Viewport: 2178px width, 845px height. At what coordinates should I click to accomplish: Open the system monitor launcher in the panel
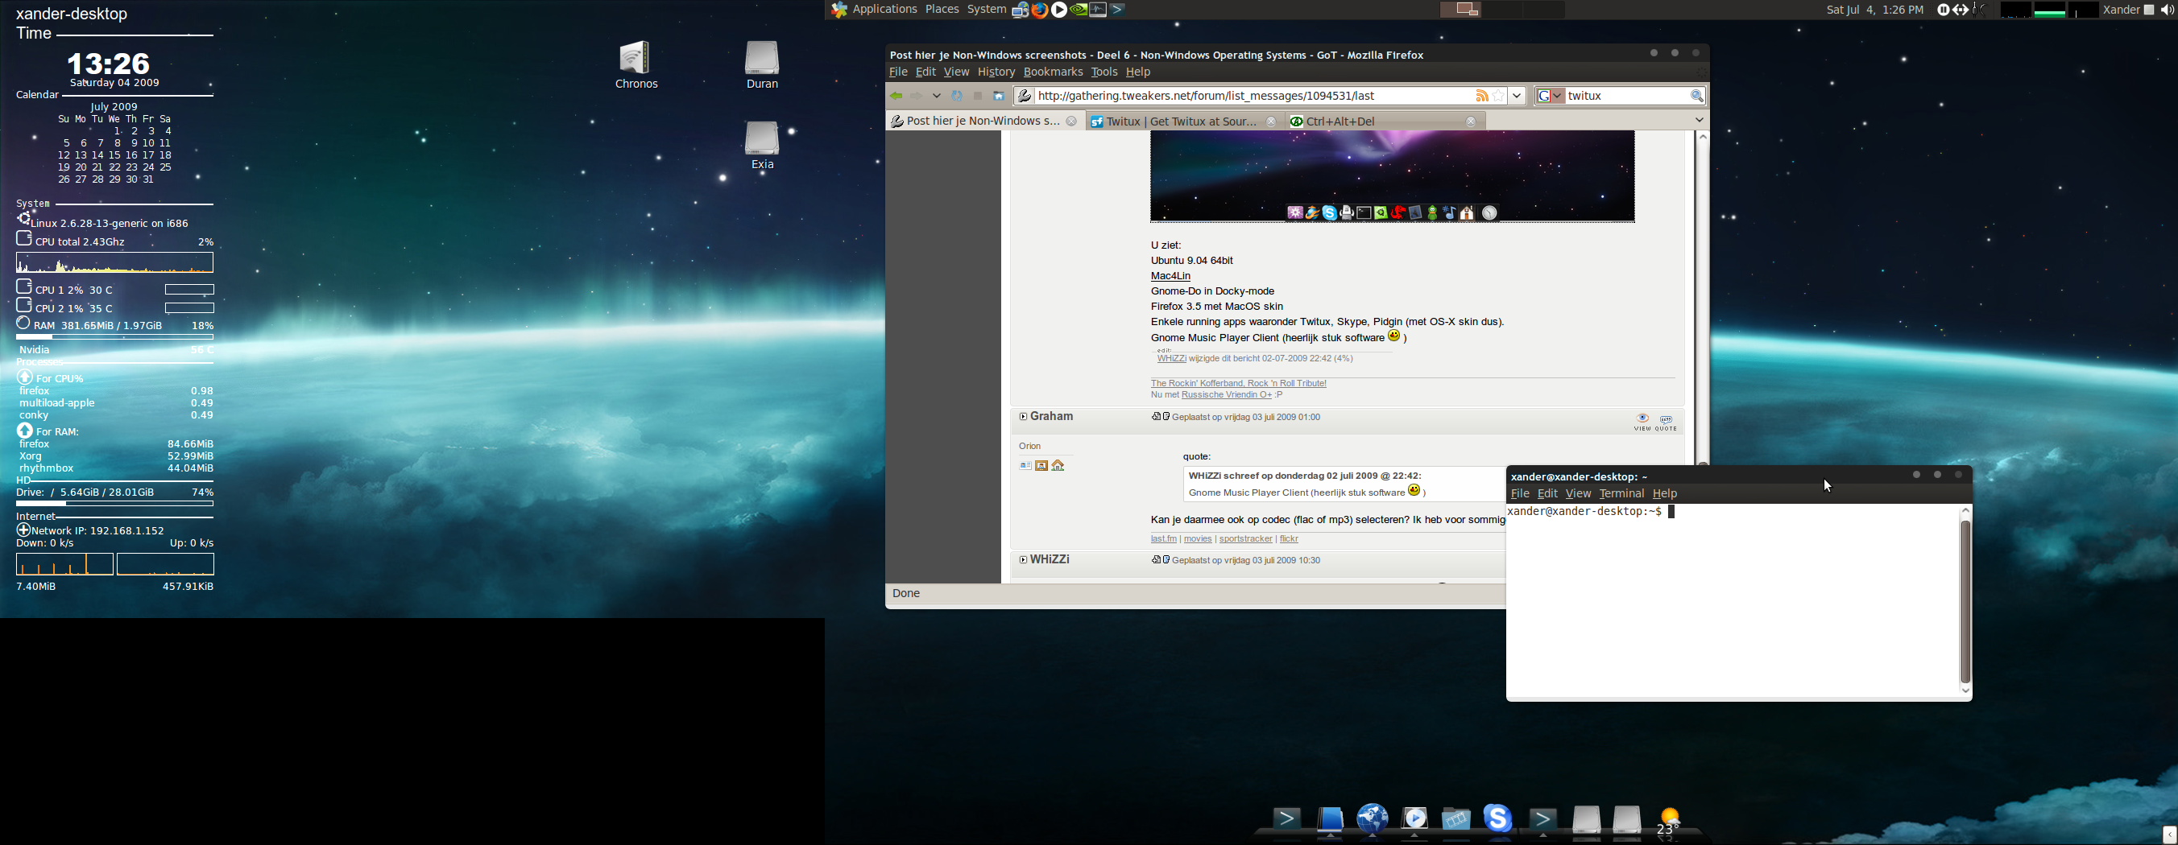tap(1099, 10)
